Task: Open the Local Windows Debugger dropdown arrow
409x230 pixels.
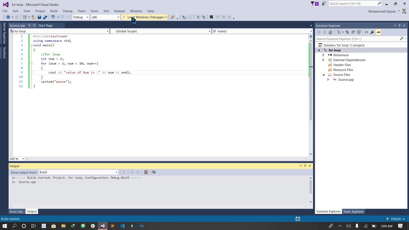Action: [166, 17]
